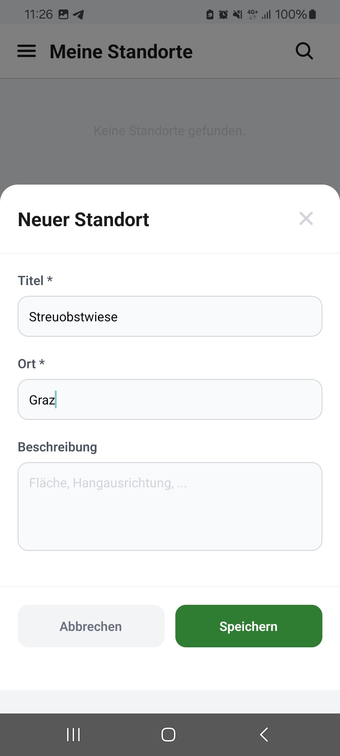Tap the Telegram notification icon
Screen dimensions: 340x756
pos(78,14)
